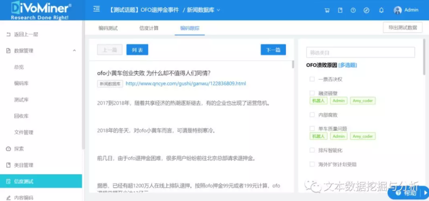The width and height of the screenshot is (429, 201).
Task: Check the 海外扩张计划受阻 checkbox
Action: [312, 164]
